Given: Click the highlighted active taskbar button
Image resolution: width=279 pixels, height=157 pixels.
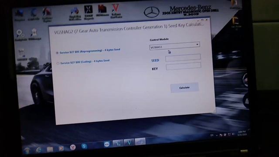Looking at the screenshot, I should [x=140, y=141].
